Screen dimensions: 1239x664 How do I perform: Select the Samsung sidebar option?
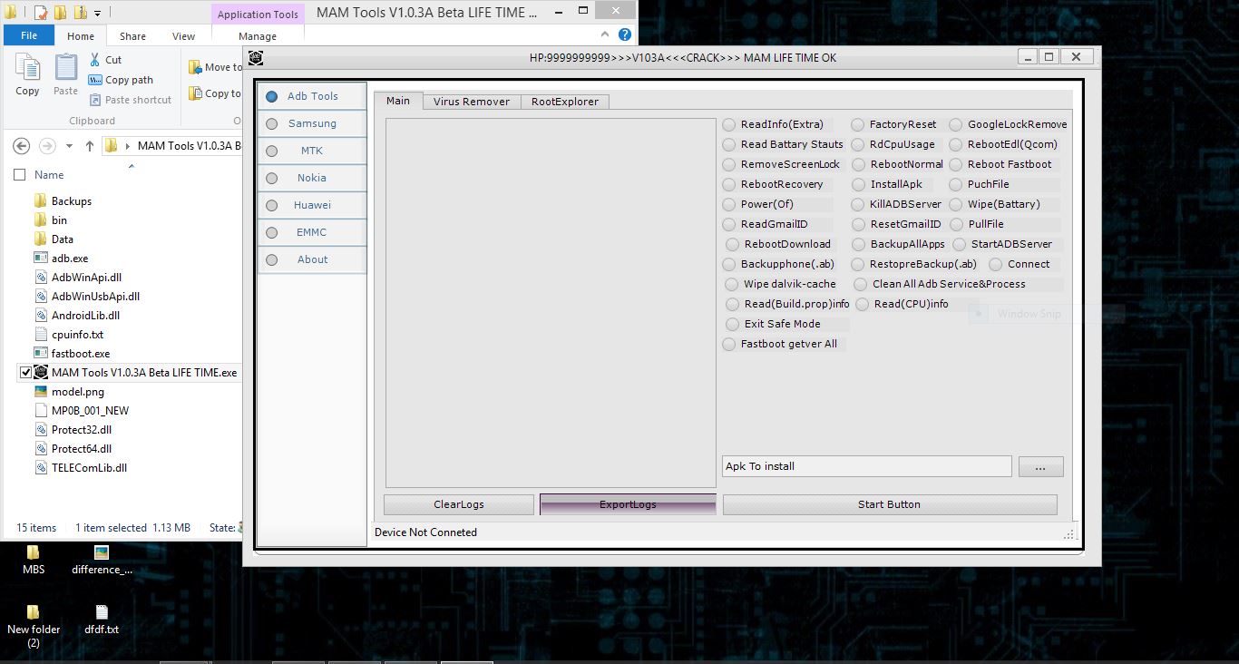(x=312, y=123)
